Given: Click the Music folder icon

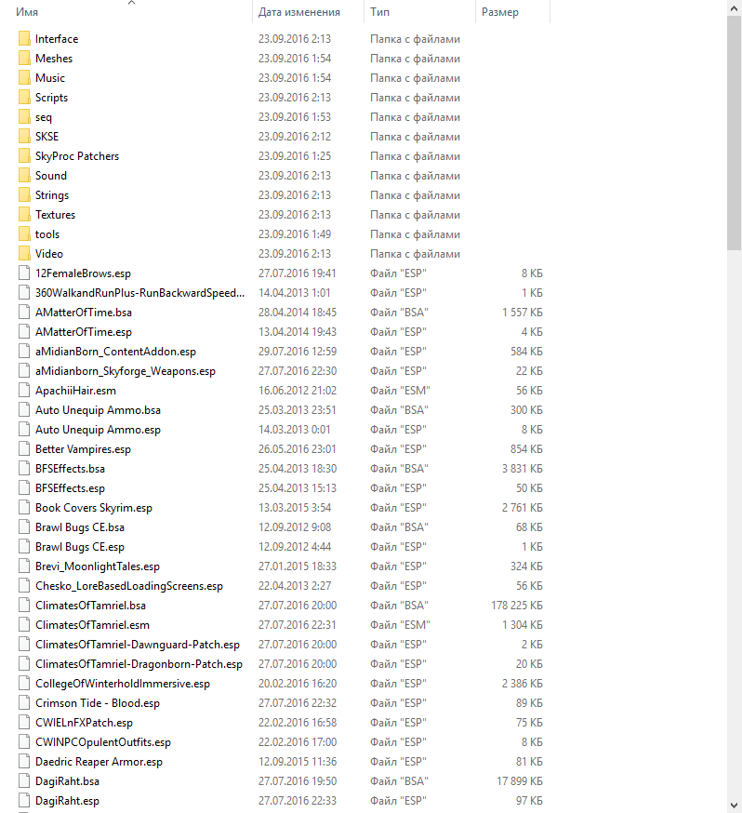Looking at the screenshot, I should [24, 78].
